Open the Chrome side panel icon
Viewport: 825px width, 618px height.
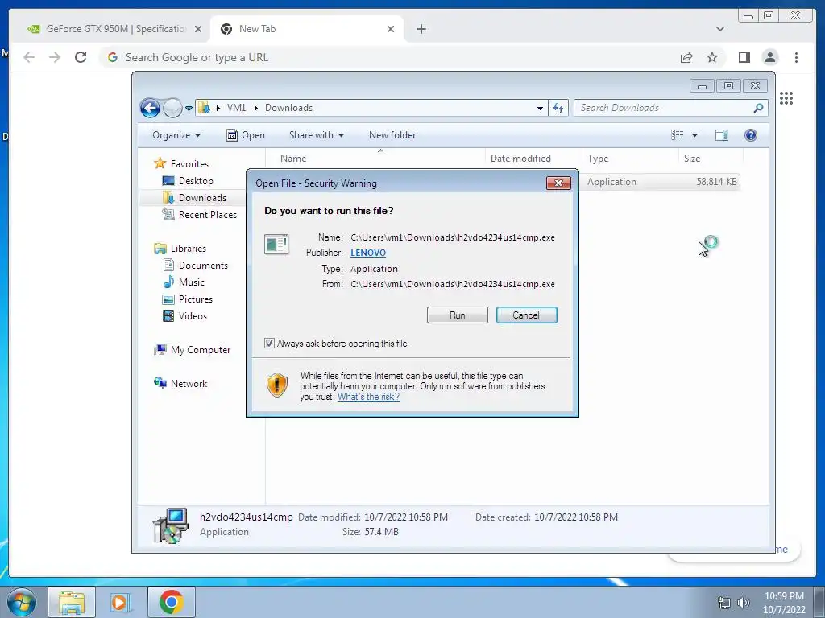744,57
